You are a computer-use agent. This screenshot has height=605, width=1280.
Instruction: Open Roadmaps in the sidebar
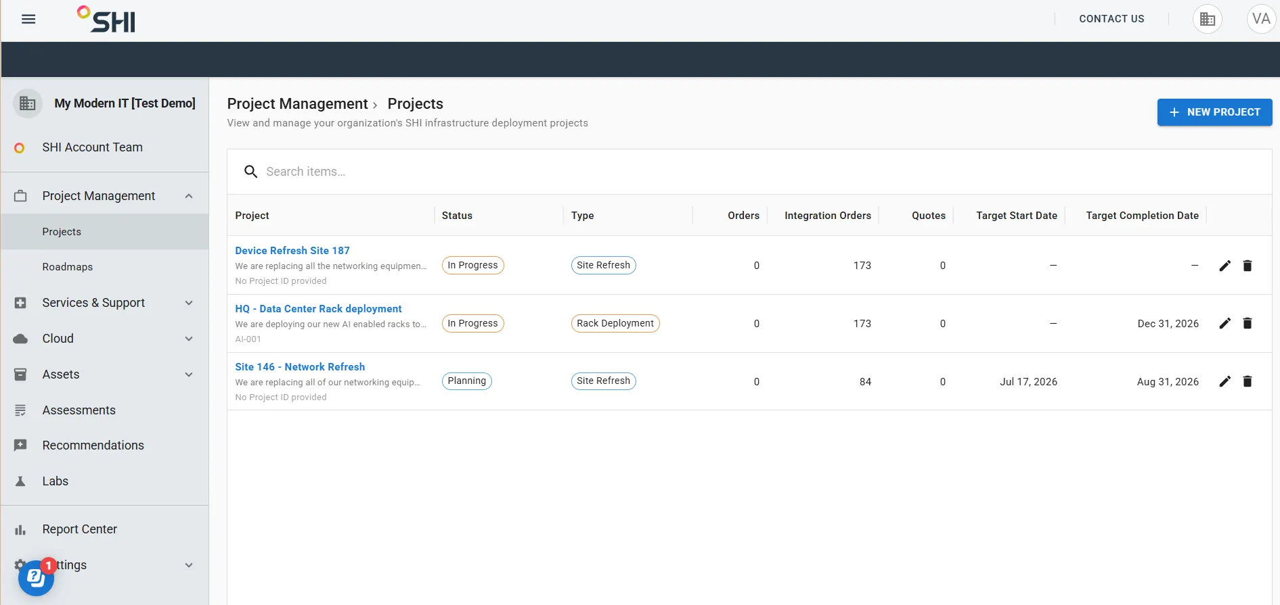(105, 267)
